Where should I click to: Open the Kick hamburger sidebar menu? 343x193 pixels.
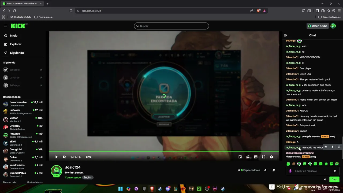pyautogui.click(x=6, y=26)
